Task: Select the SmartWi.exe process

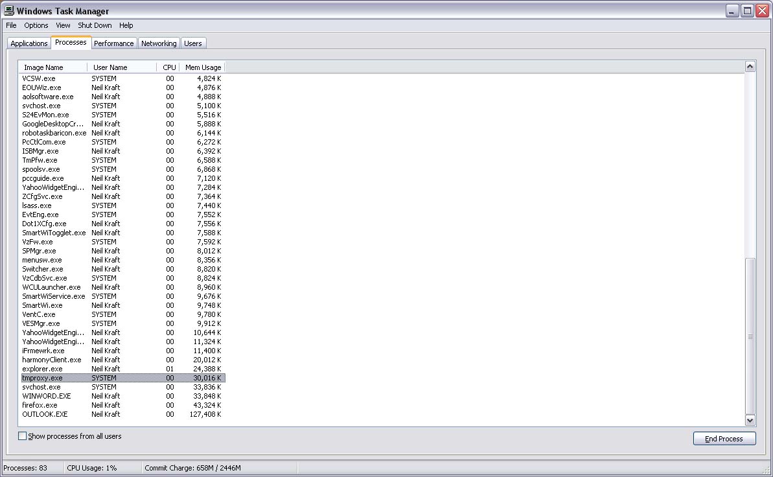Action: pyautogui.click(x=123, y=305)
